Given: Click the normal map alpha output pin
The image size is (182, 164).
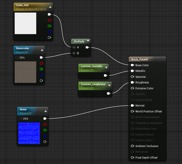Looking at the screenshot, I should [x=45, y=142].
